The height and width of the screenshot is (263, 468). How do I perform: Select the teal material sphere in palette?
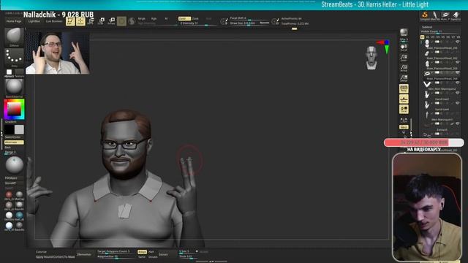coord(19,215)
